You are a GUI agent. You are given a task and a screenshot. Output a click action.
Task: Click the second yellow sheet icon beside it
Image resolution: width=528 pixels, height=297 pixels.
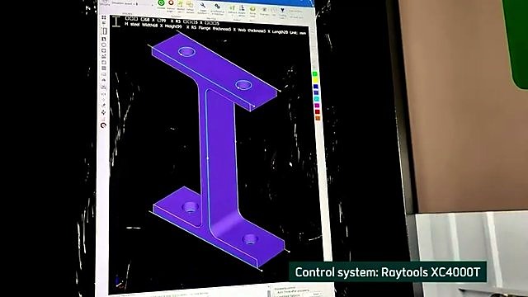tap(190, 4)
